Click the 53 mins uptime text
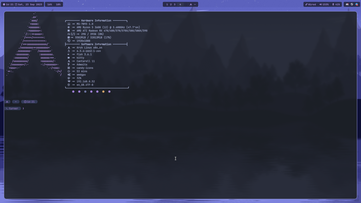 tap(82, 71)
